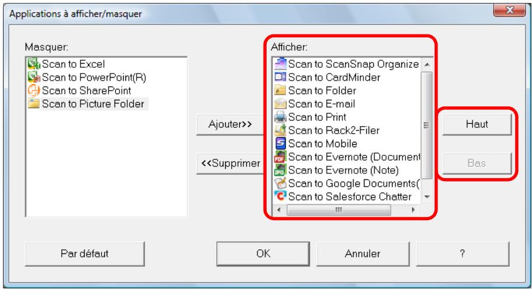
Task: Click the horizontal scroll right arrow
Action: point(413,210)
